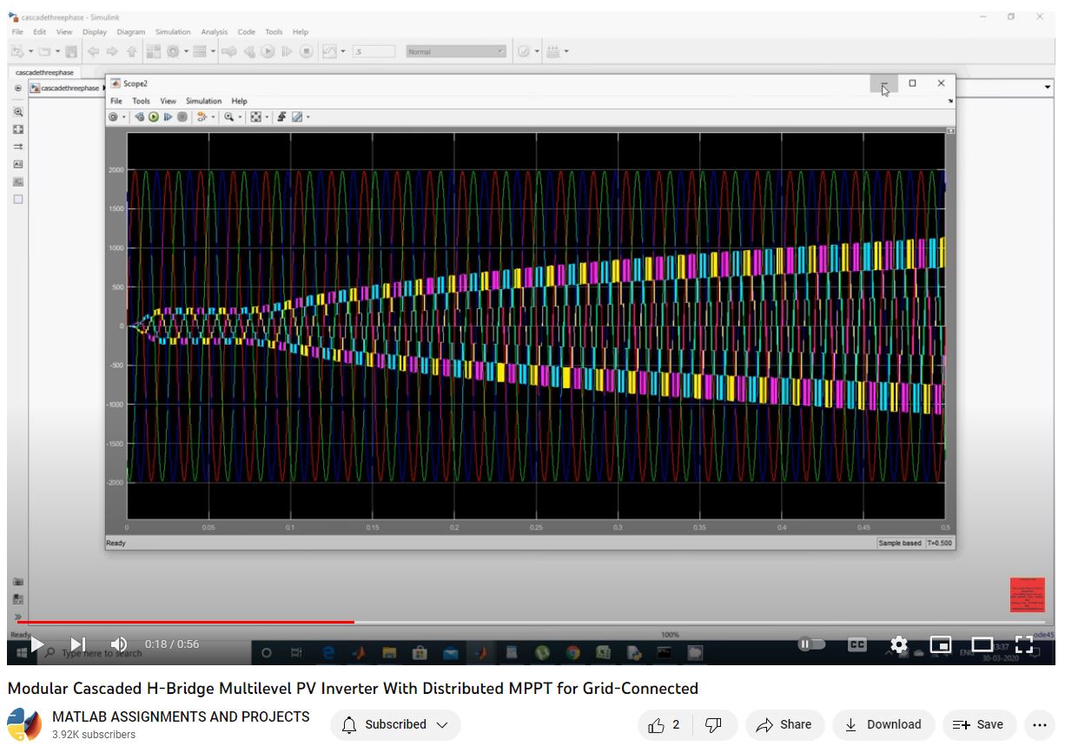Image resolution: width=1065 pixels, height=746 pixels.
Task: Click the Scope2 Run simulation button
Action: coord(154,117)
